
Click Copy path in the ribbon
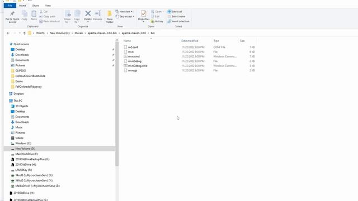pos(47,16)
